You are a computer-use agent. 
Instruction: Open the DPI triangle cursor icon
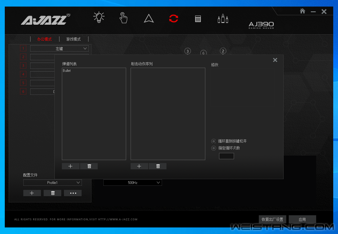149,18
